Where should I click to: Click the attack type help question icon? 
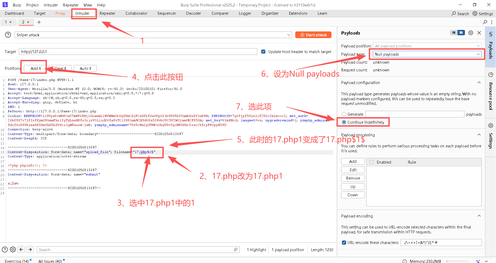coord(8,35)
